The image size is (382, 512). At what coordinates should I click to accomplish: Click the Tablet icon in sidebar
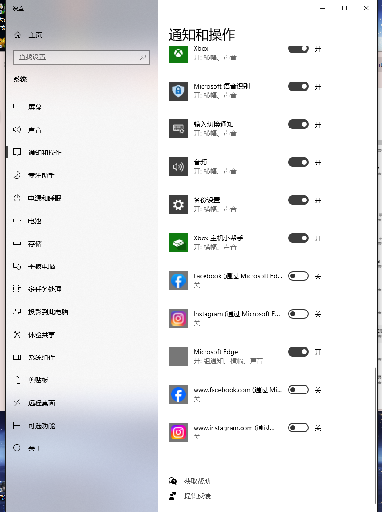coord(17,266)
